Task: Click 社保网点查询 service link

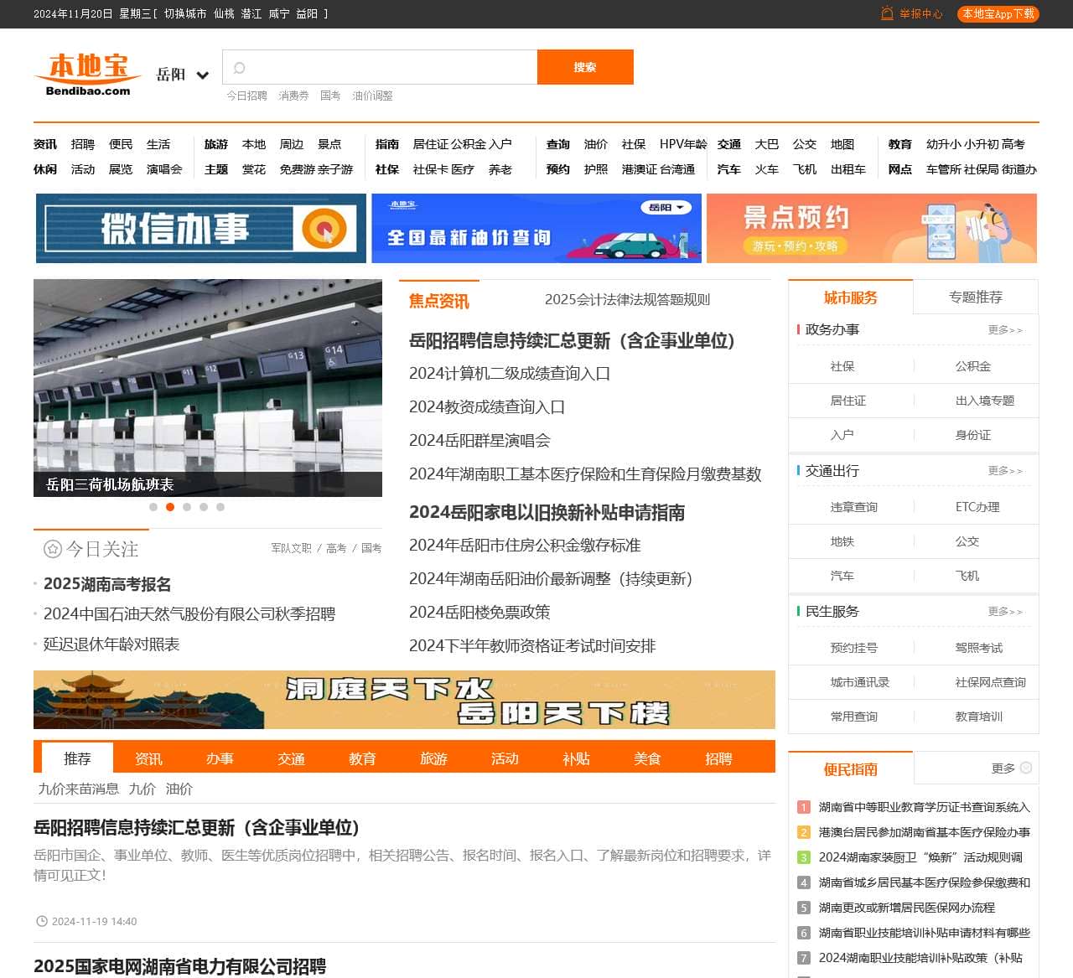Action: tap(991, 682)
